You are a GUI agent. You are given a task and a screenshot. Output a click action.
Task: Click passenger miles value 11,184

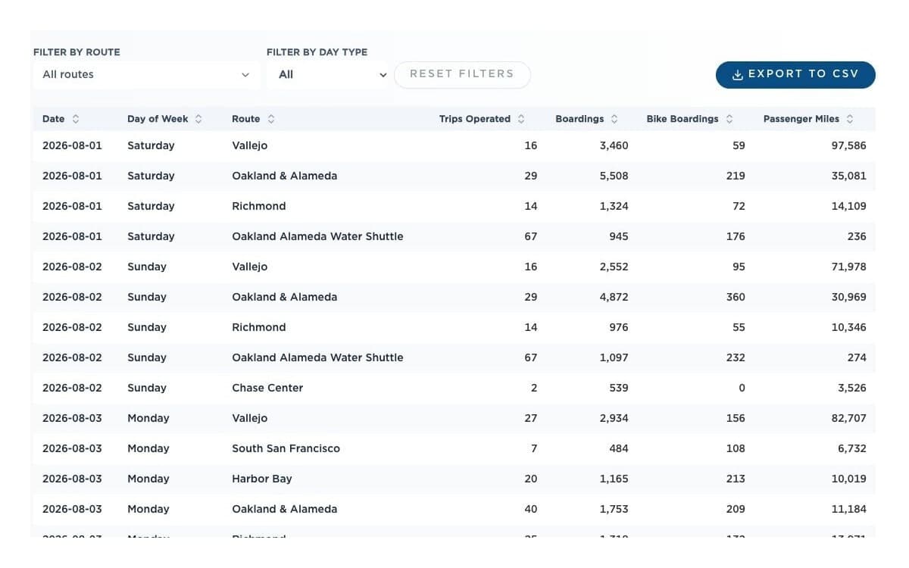pos(849,509)
